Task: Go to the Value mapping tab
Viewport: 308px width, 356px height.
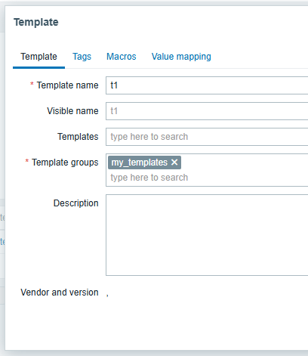Action: (x=181, y=57)
